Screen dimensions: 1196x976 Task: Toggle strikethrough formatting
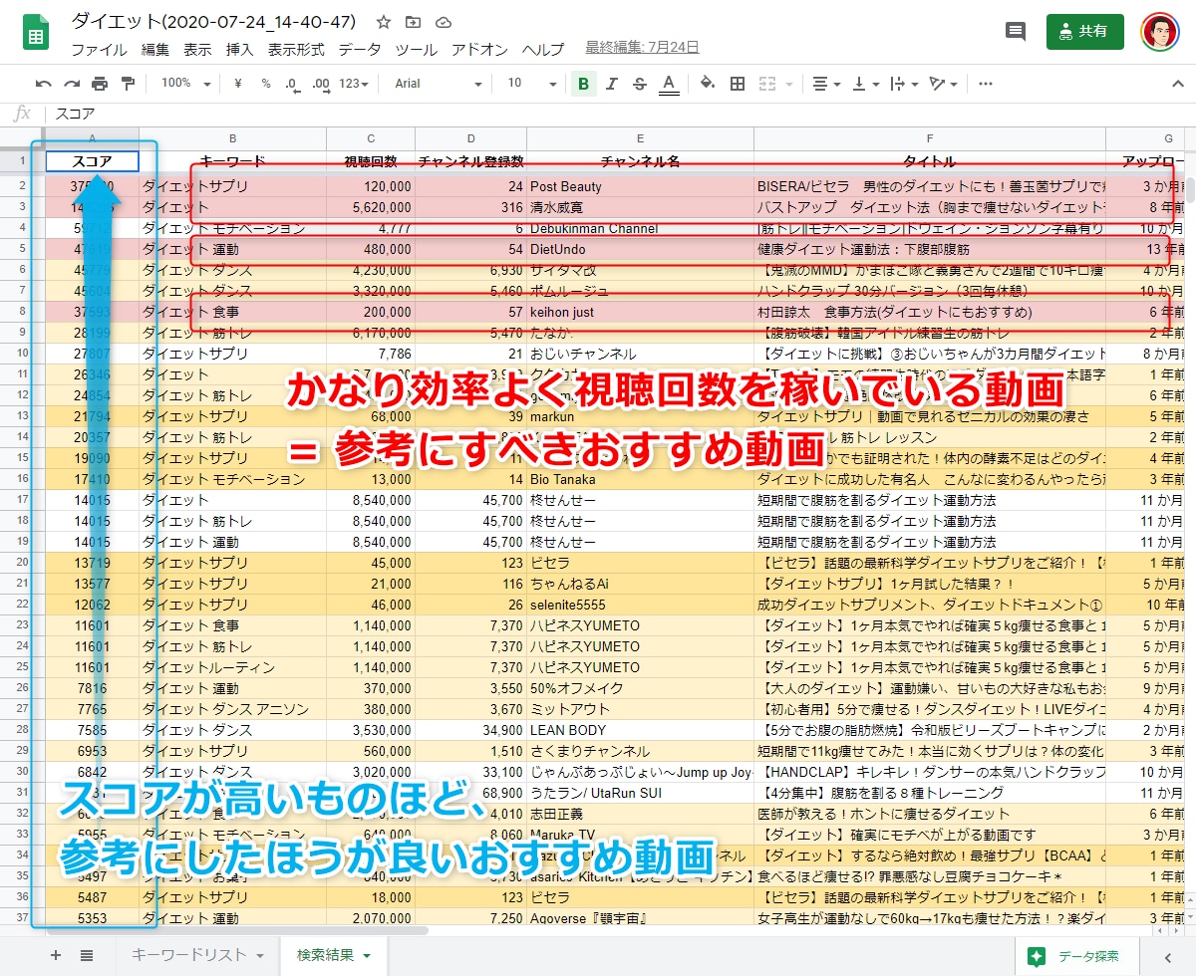coord(640,84)
